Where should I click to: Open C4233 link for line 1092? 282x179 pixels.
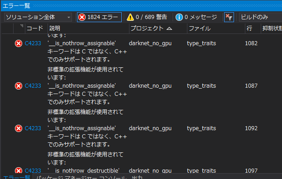coord(33,128)
